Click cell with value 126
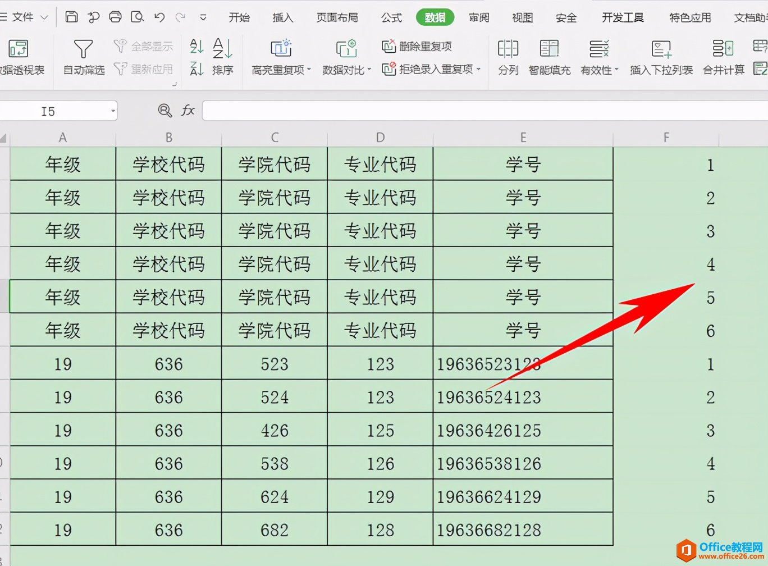 tap(380, 463)
